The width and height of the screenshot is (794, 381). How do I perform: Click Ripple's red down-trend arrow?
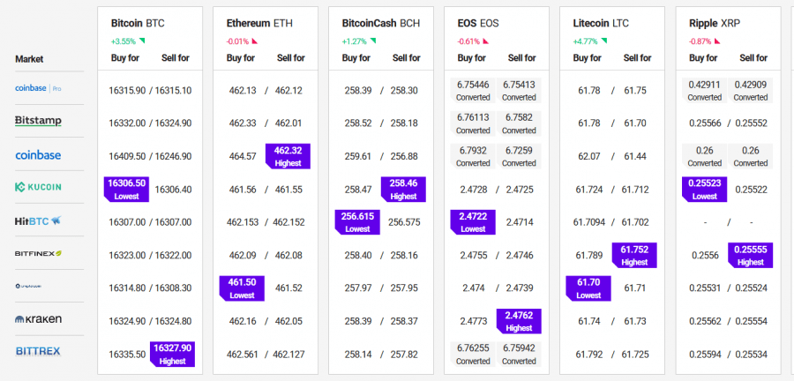pyautogui.click(x=717, y=41)
